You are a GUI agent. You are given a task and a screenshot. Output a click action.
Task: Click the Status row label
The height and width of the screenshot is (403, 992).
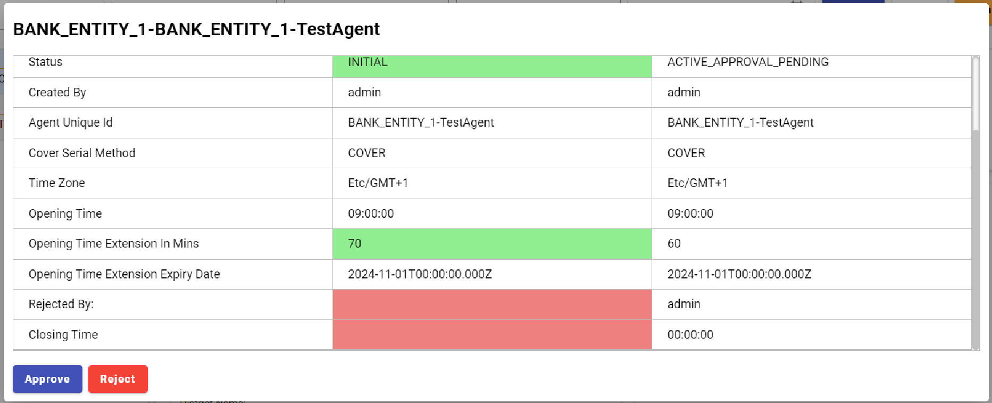tap(45, 62)
